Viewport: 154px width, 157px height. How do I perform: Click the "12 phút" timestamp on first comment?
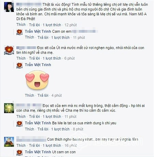click(x=71, y=25)
